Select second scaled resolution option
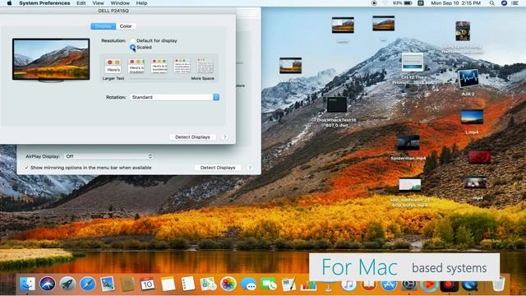The width and height of the screenshot is (526, 296). tap(136, 66)
